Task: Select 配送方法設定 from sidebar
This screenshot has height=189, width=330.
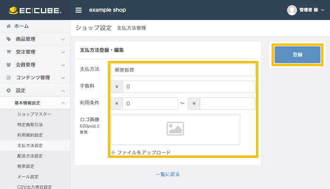Action: click(x=30, y=156)
